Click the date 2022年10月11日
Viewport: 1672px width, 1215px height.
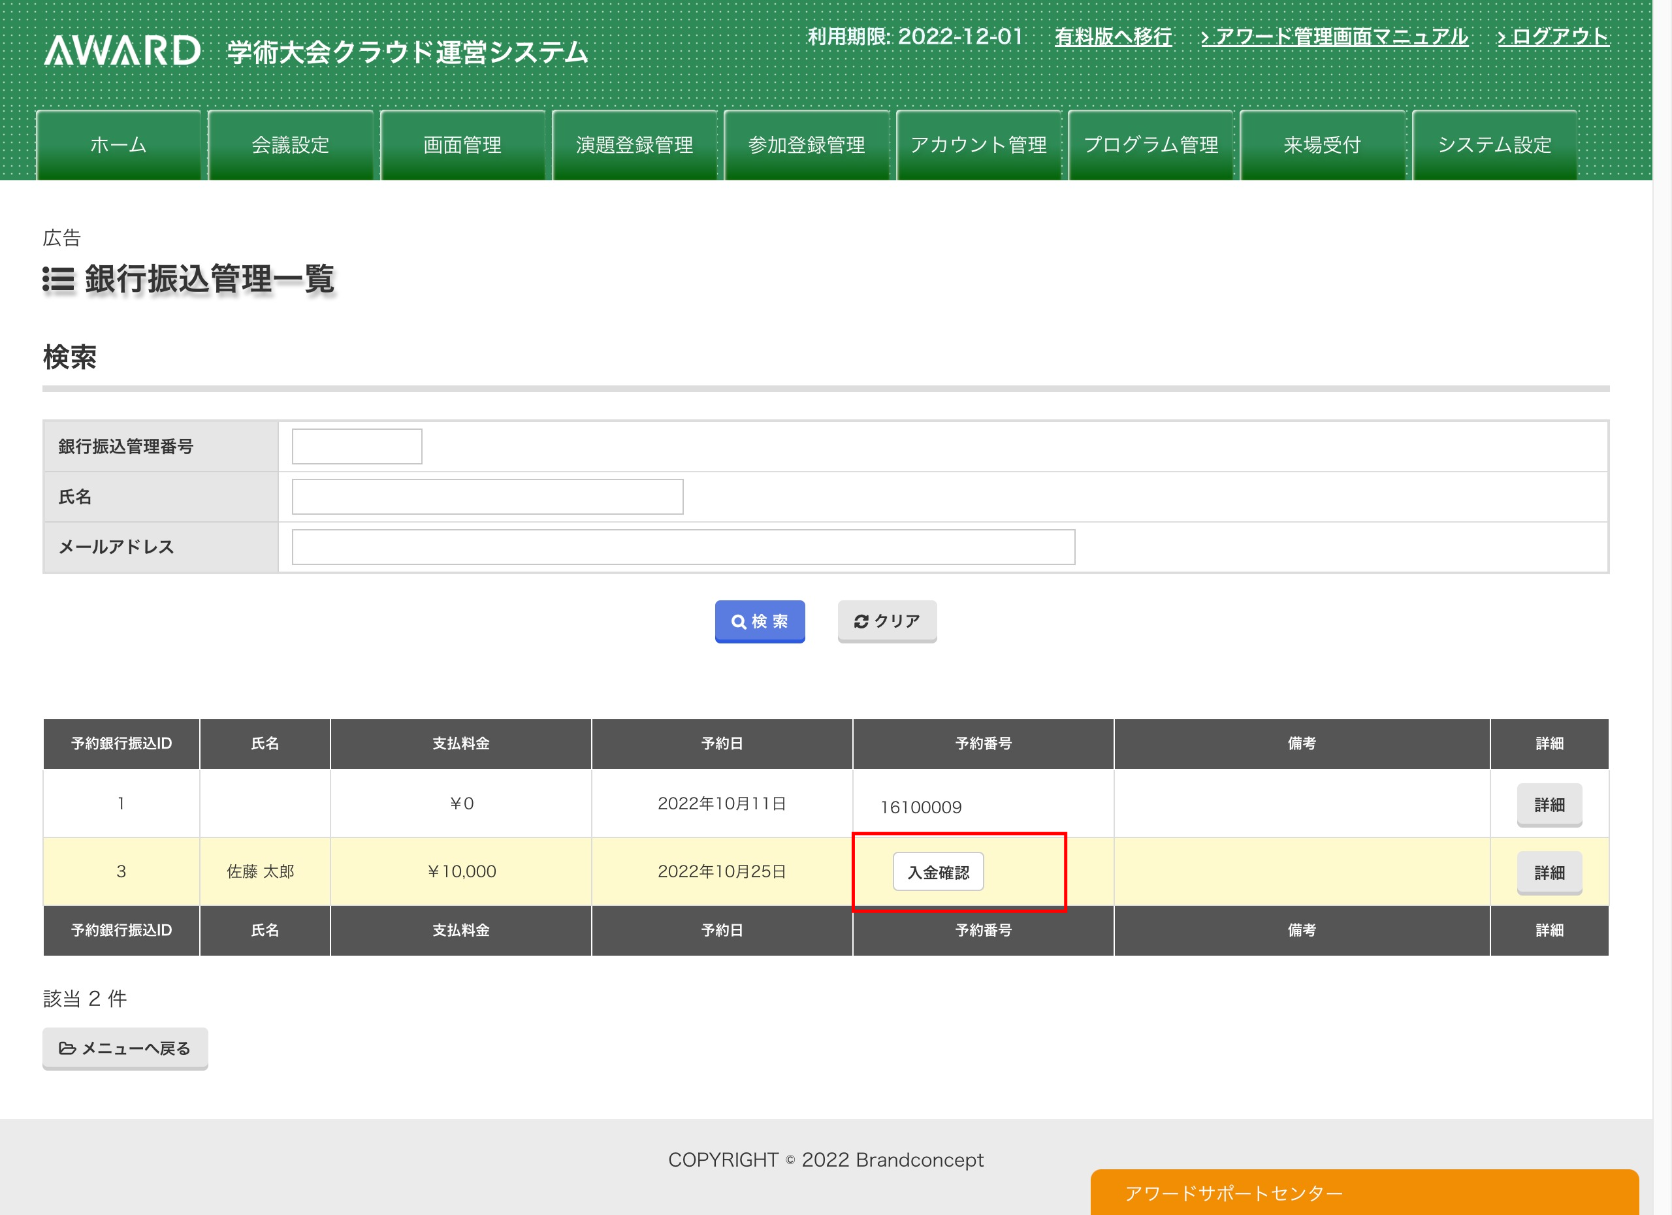[722, 803]
